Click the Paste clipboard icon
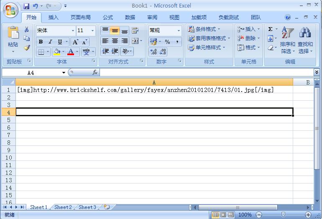This screenshot has height=219, width=322. tap(13, 33)
